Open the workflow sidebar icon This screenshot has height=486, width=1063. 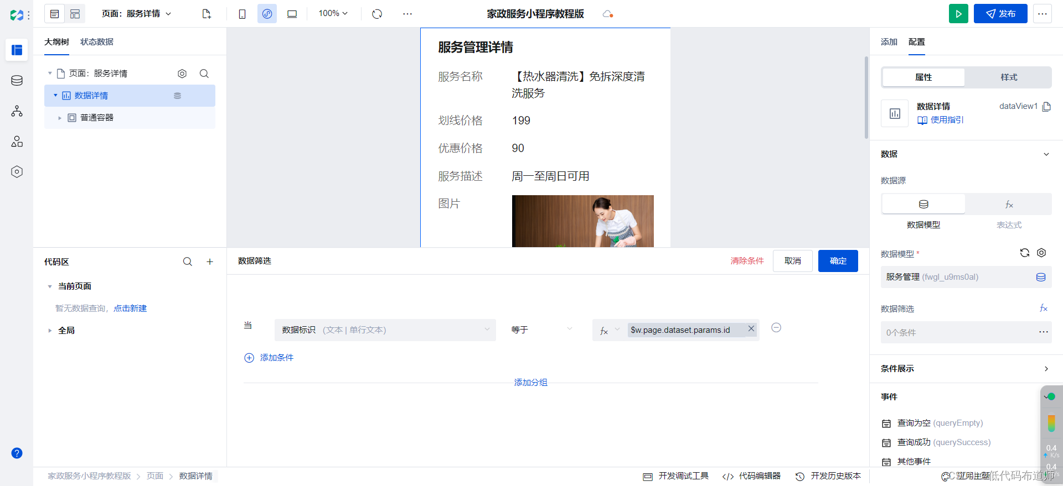click(17, 111)
